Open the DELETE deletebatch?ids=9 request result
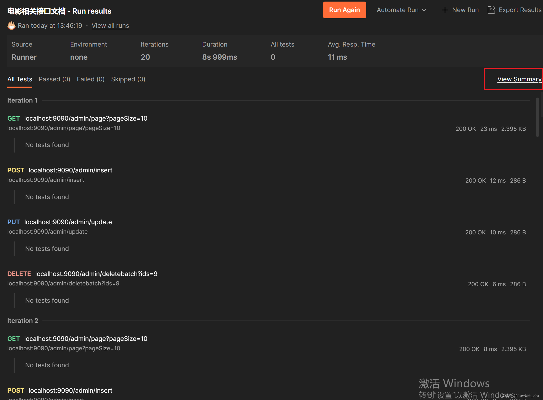 [x=96, y=274]
